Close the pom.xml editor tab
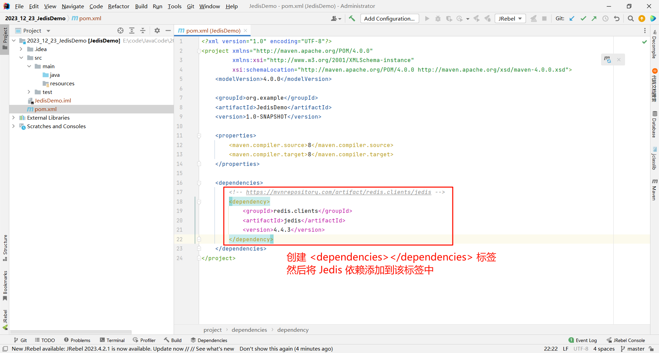 245,31
